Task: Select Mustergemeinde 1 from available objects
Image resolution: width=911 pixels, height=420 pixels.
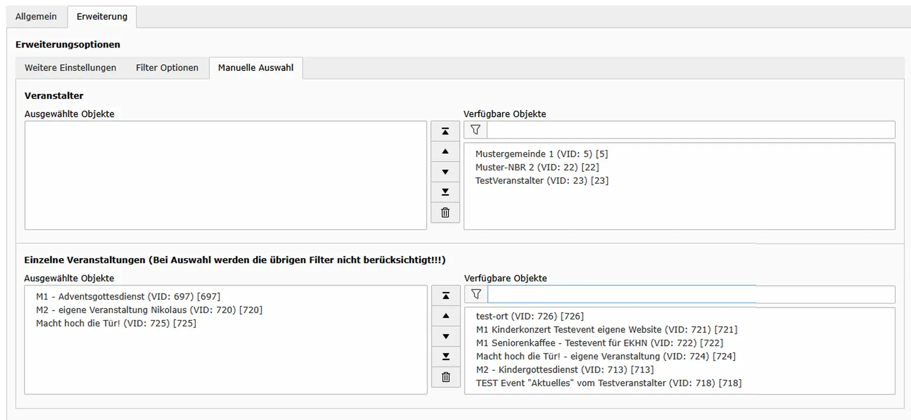Action: 541,154
